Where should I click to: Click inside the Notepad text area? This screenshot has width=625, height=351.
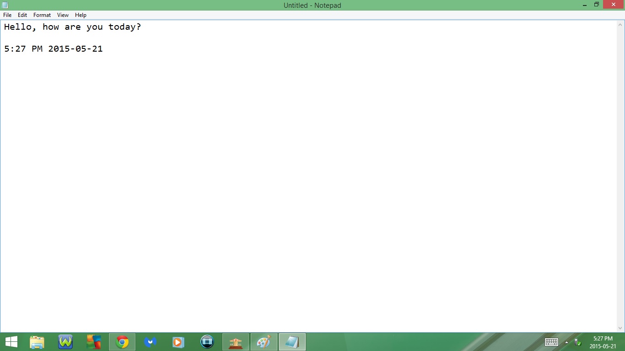(x=275, y=137)
